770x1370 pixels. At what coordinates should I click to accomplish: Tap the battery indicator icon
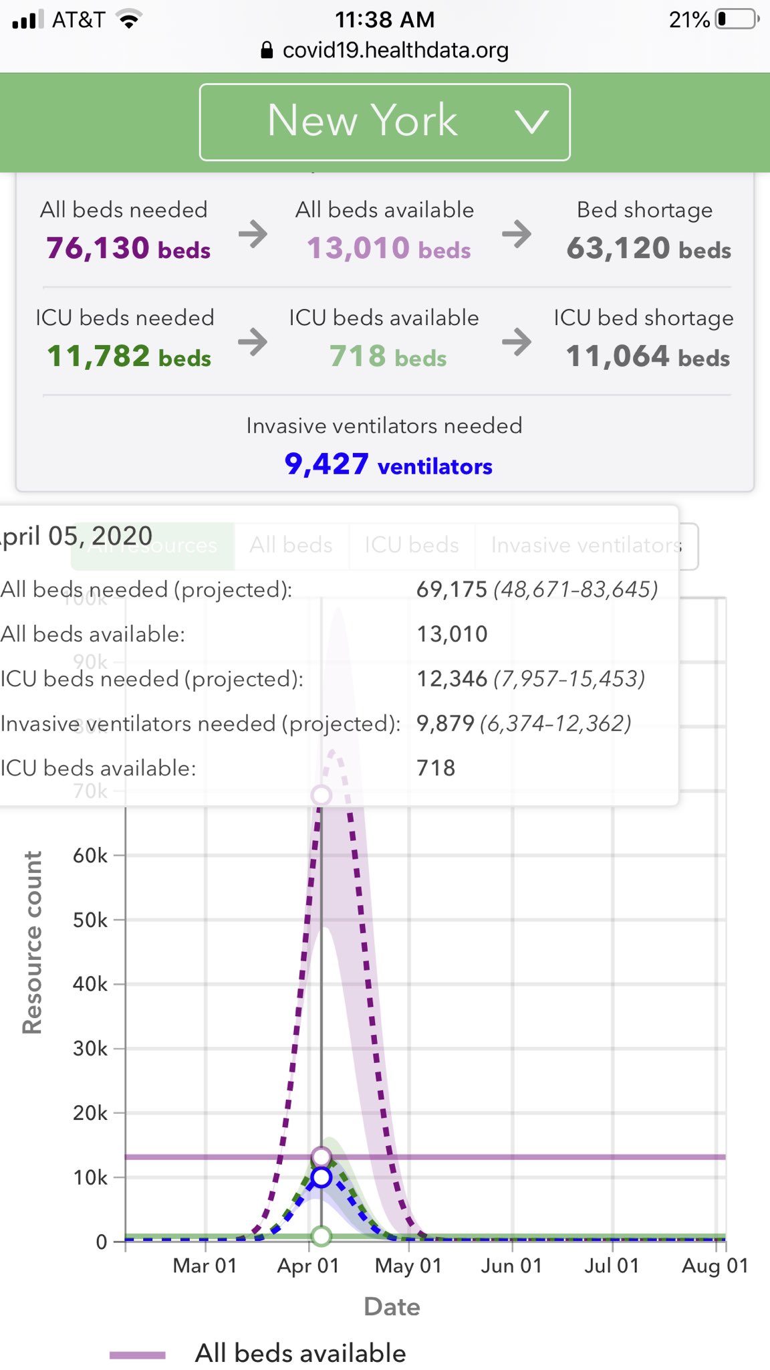(x=738, y=19)
